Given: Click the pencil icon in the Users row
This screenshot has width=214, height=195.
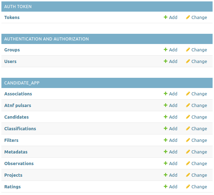Looking at the screenshot, I should [188, 61].
